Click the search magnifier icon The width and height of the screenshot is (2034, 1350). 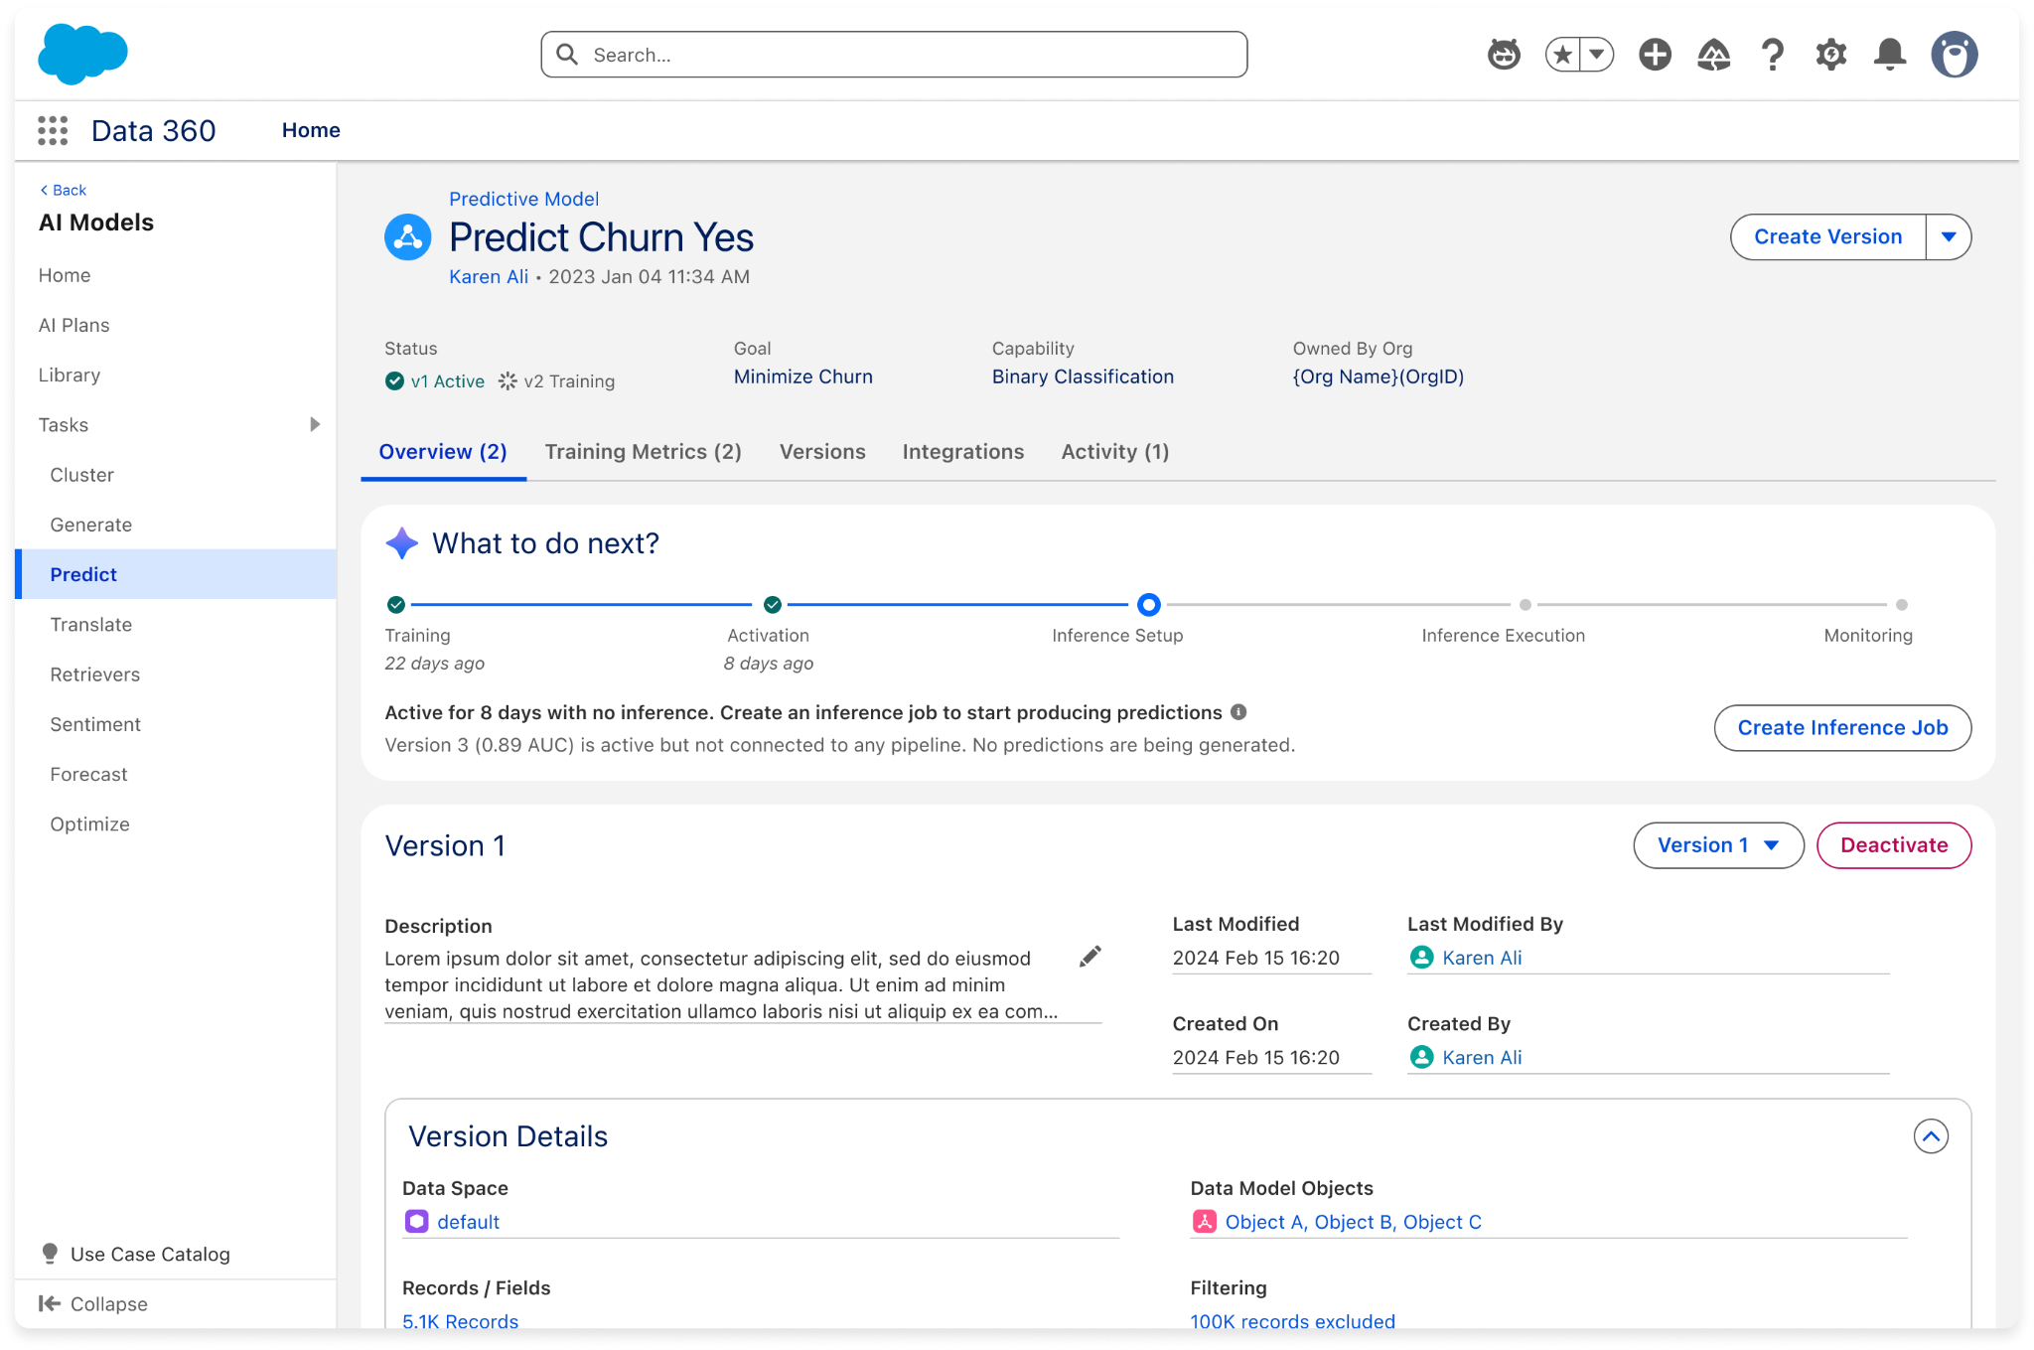point(567,55)
